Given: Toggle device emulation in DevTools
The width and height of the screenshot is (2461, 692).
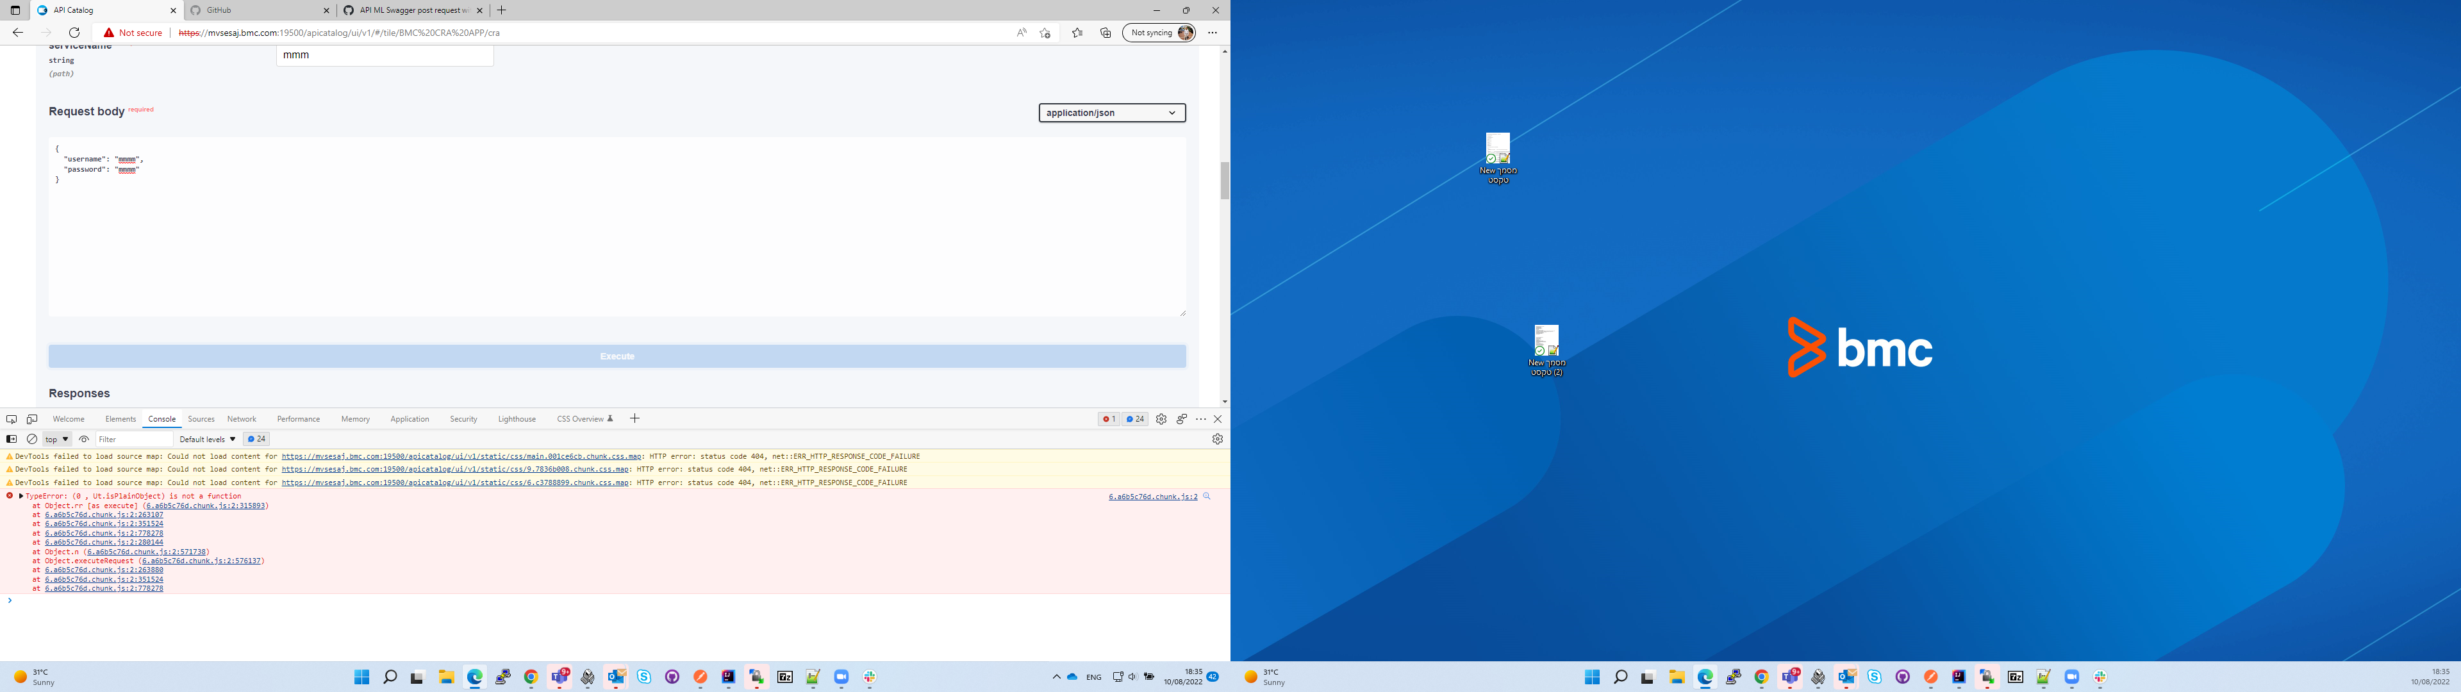Looking at the screenshot, I should [x=31, y=418].
